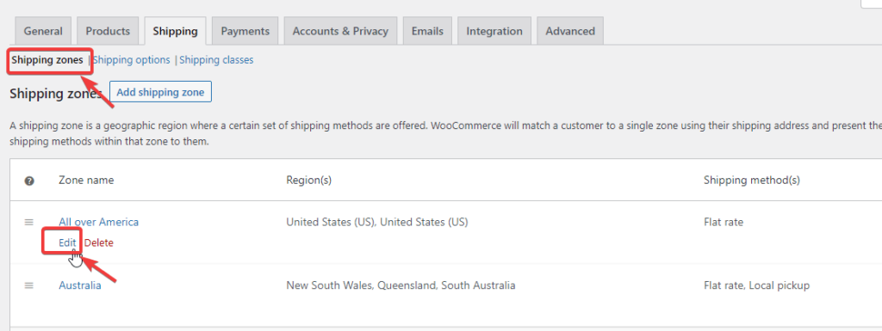
Task: Open the General settings tab
Action: (x=43, y=31)
